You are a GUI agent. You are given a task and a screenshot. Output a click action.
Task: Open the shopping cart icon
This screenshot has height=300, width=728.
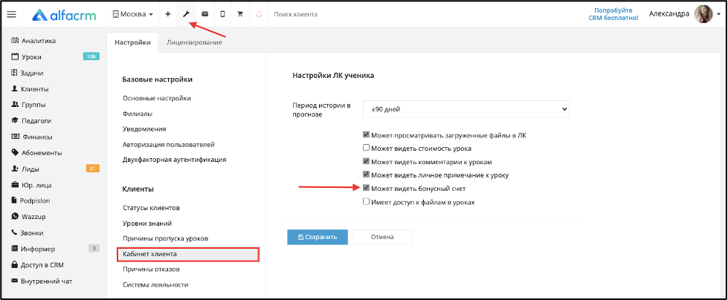pyautogui.click(x=240, y=14)
